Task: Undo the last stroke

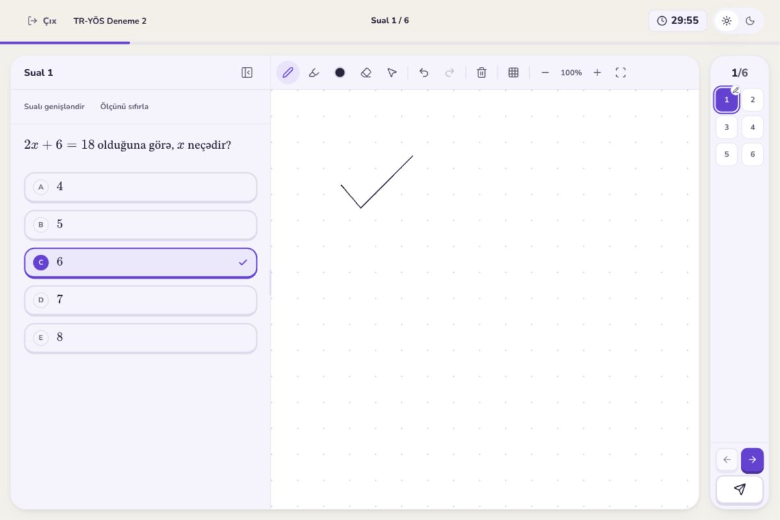Action: (424, 73)
